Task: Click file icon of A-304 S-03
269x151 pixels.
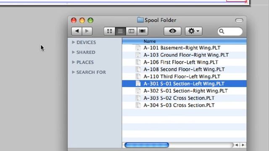Action: pos(138,105)
